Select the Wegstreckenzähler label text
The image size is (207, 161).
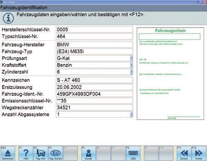[23, 107]
